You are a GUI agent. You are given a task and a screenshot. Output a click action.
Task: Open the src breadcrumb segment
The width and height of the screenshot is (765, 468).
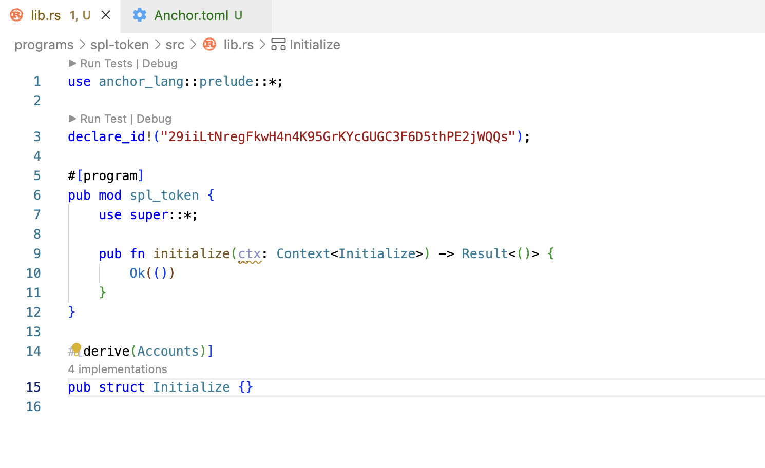point(175,45)
